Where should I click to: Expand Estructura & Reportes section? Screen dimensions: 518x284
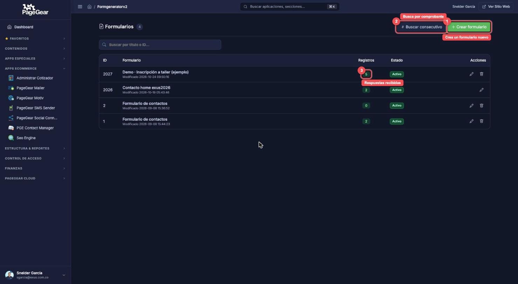(x=35, y=148)
